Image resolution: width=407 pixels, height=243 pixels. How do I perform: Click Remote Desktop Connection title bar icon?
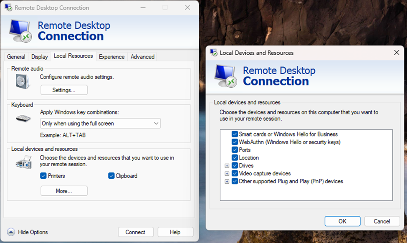(8, 8)
